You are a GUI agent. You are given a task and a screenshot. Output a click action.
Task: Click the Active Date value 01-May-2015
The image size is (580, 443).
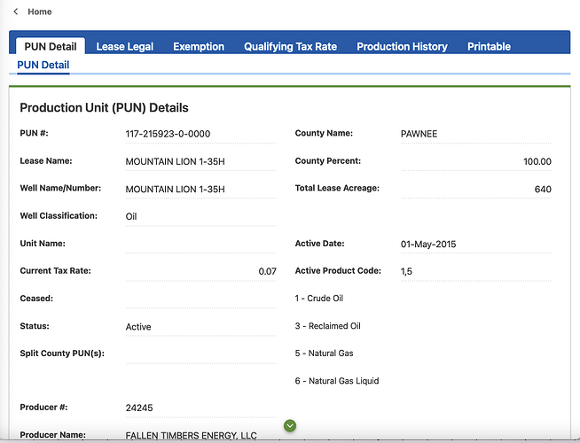click(428, 245)
